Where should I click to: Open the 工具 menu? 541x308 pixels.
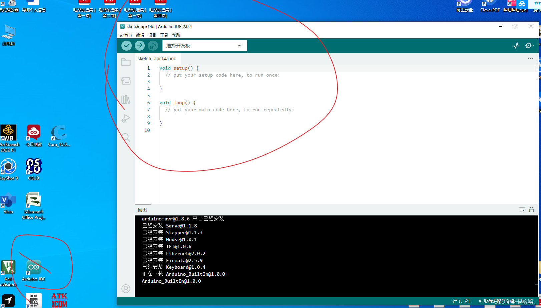coord(164,35)
